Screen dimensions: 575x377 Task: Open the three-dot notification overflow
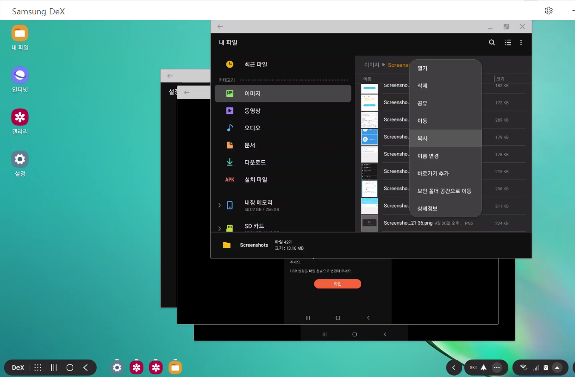(497, 368)
